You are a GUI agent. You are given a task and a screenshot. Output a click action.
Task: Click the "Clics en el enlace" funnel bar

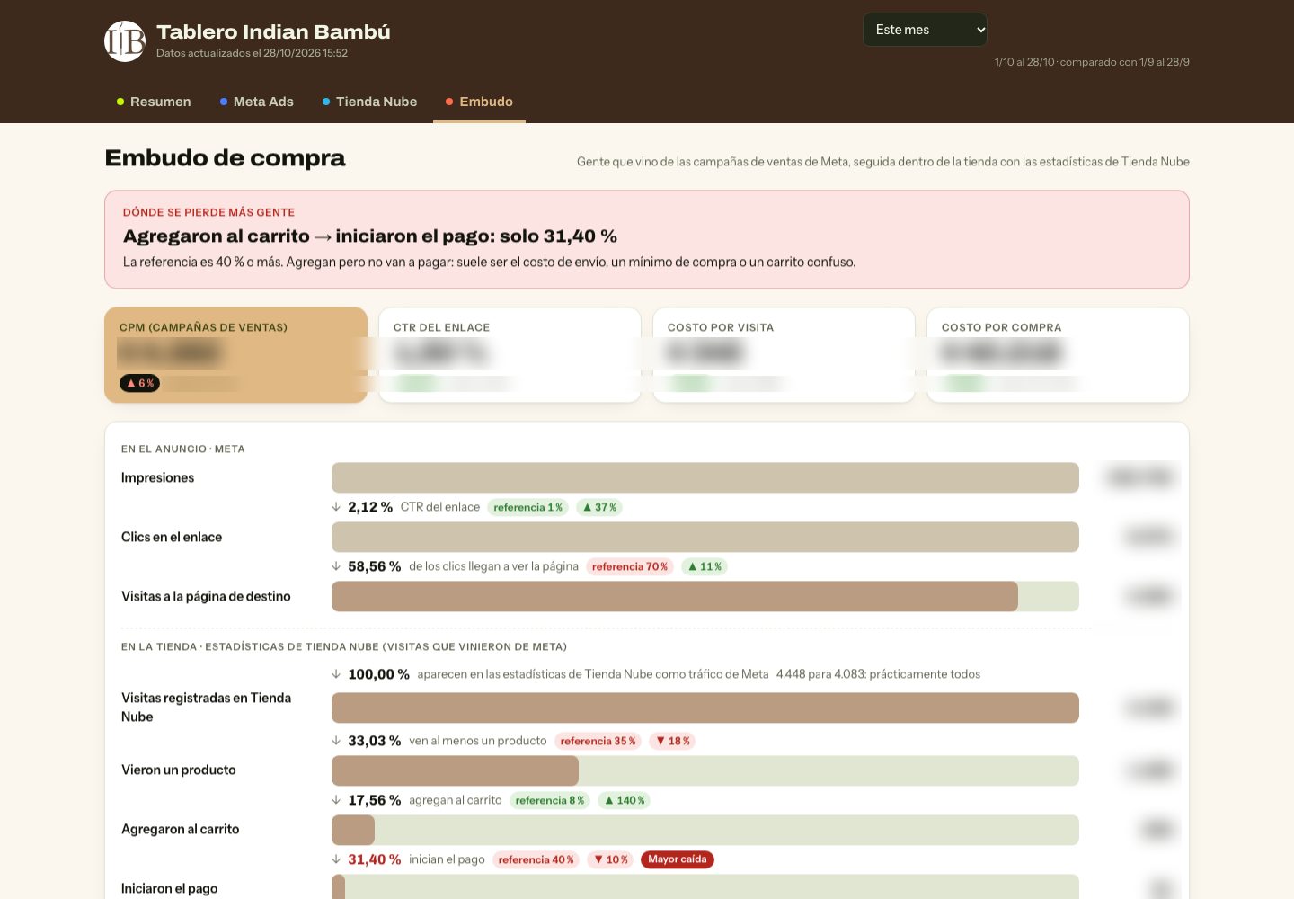tap(705, 537)
